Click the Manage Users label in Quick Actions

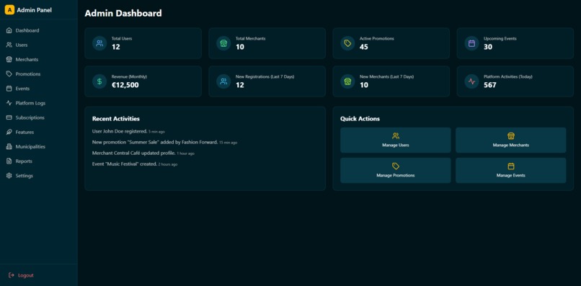tap(396, 146)
